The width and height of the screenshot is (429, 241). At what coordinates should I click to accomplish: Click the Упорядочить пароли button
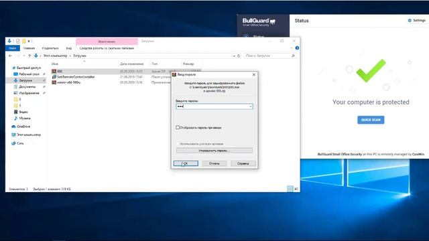[214, 151]
